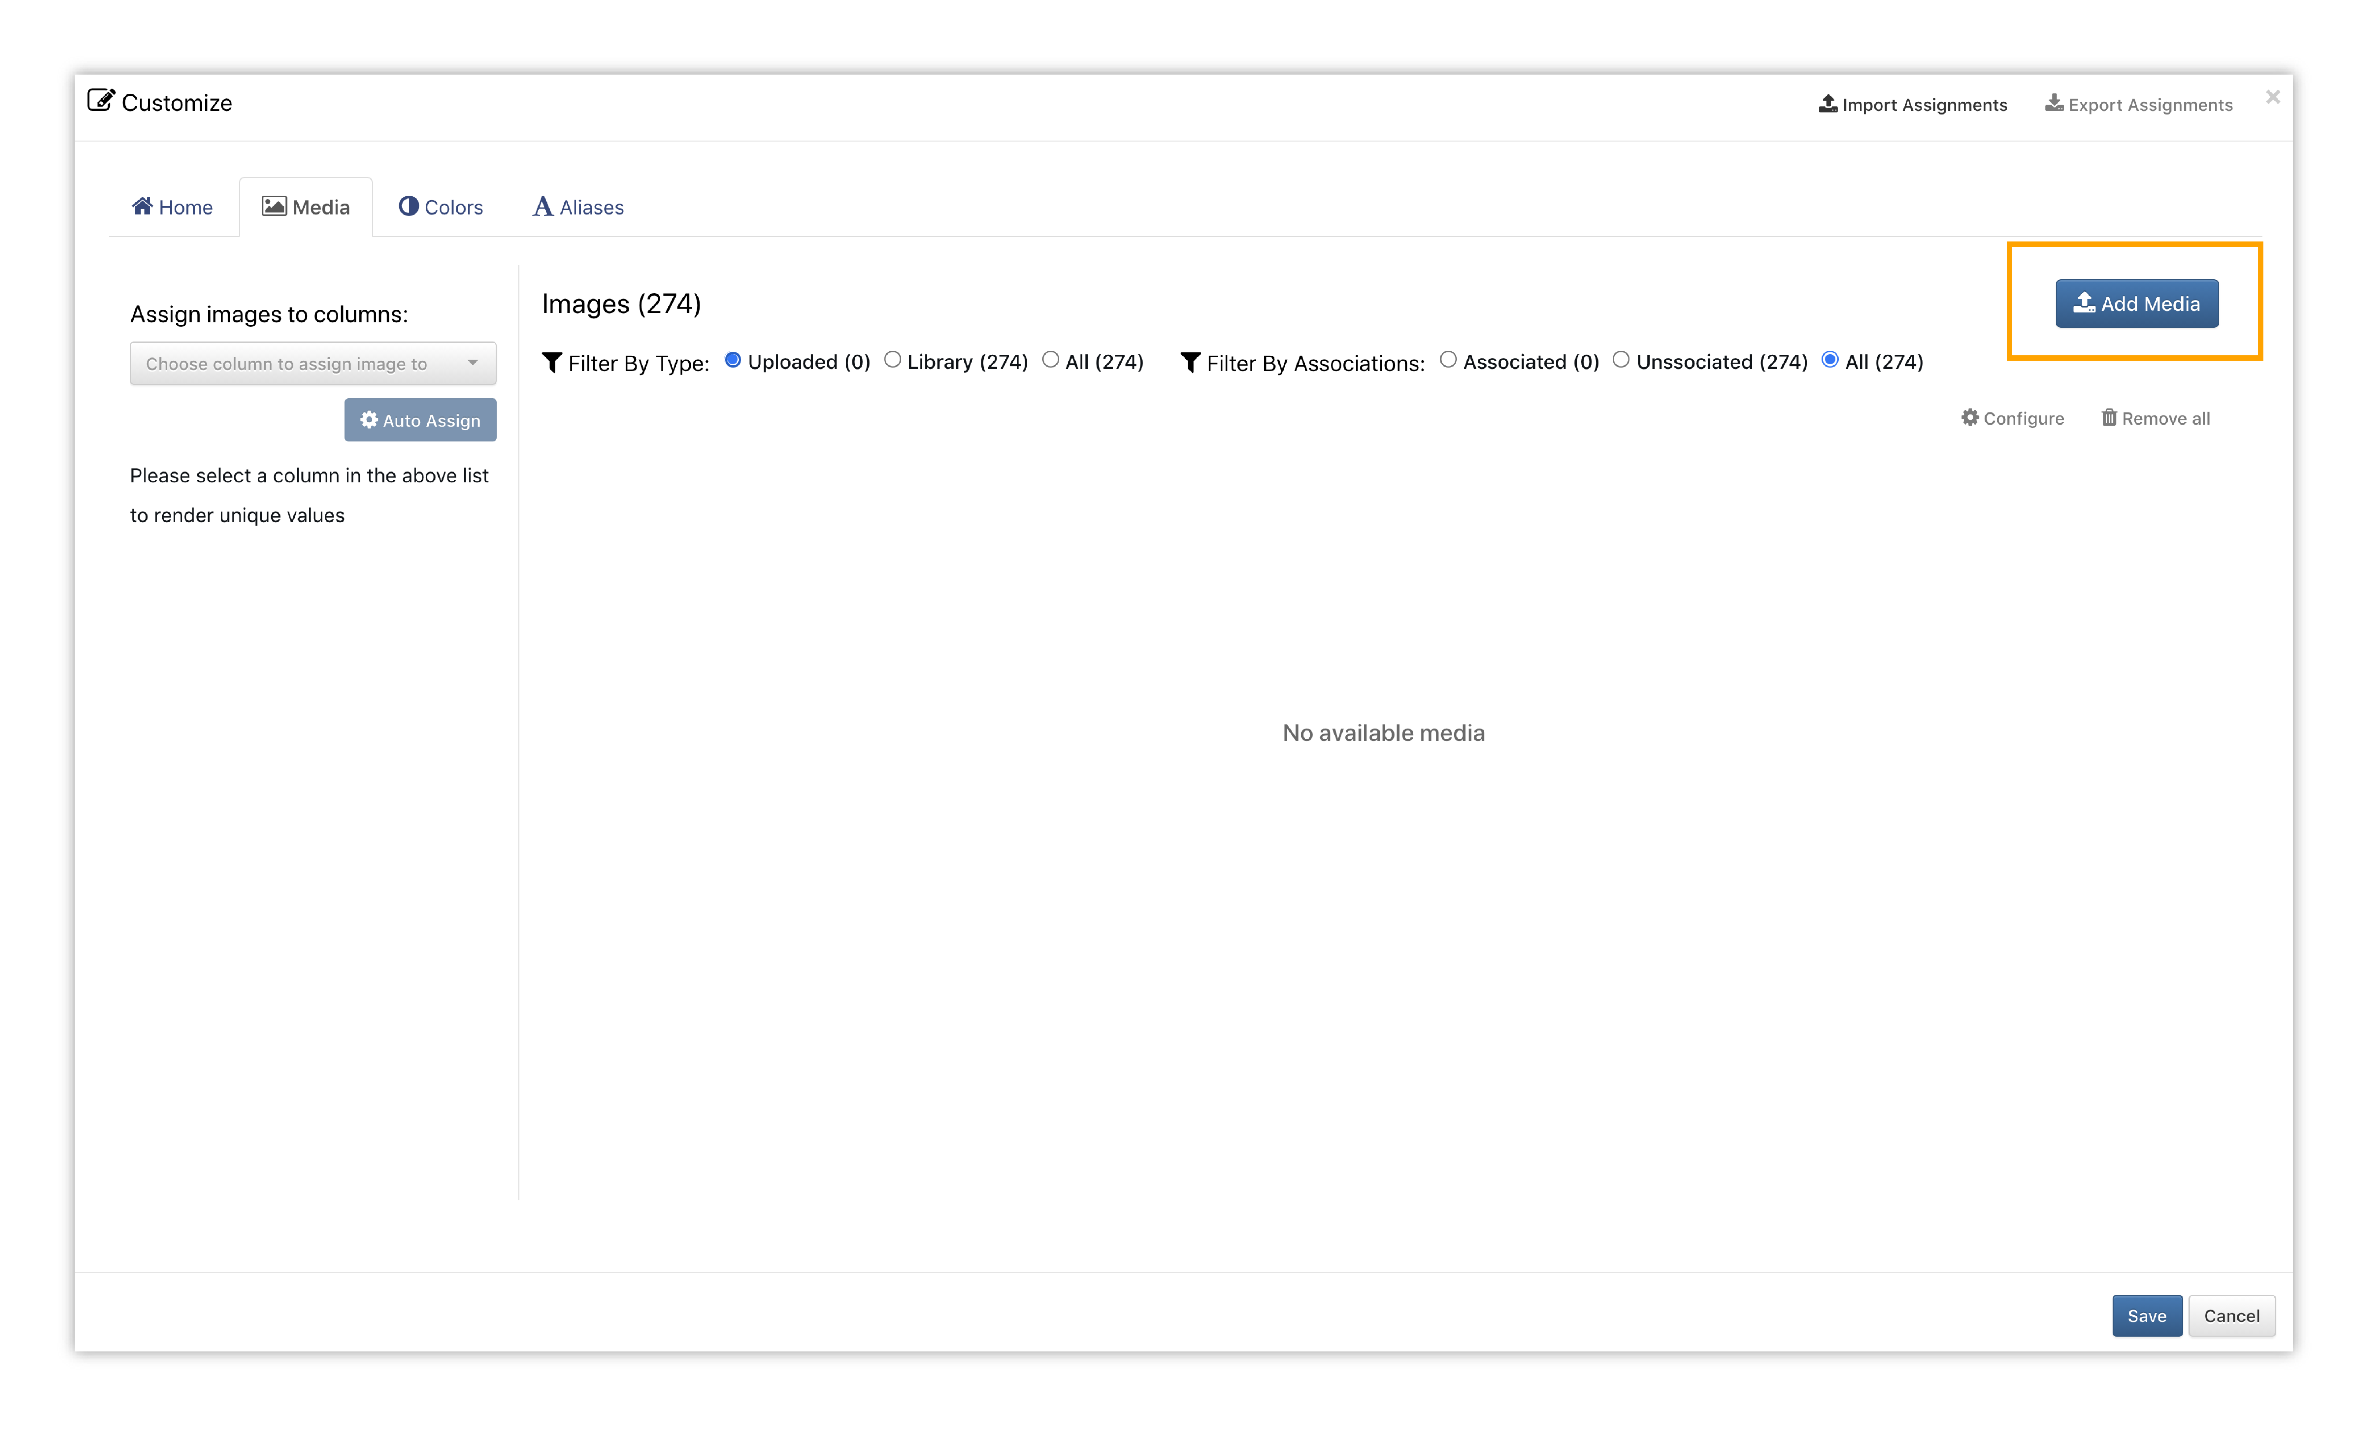The image size is (2370, 1429).
Task: Switch to the Media tab
Action: coord(306,207)
